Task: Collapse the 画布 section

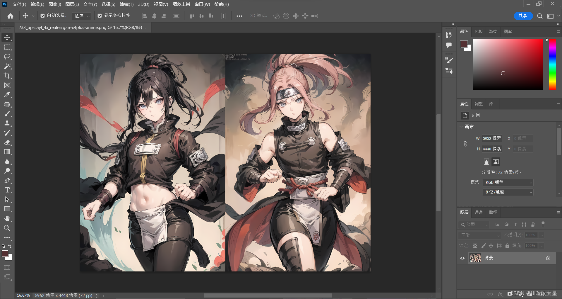Action: [x=461, y=127]
